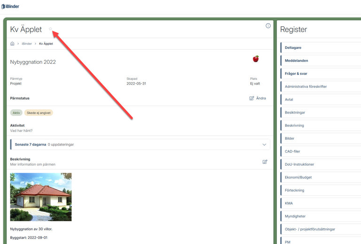Click the Skede ej angivet badge
The width and height of the screenshot is (361, 244).
point(39,113)
